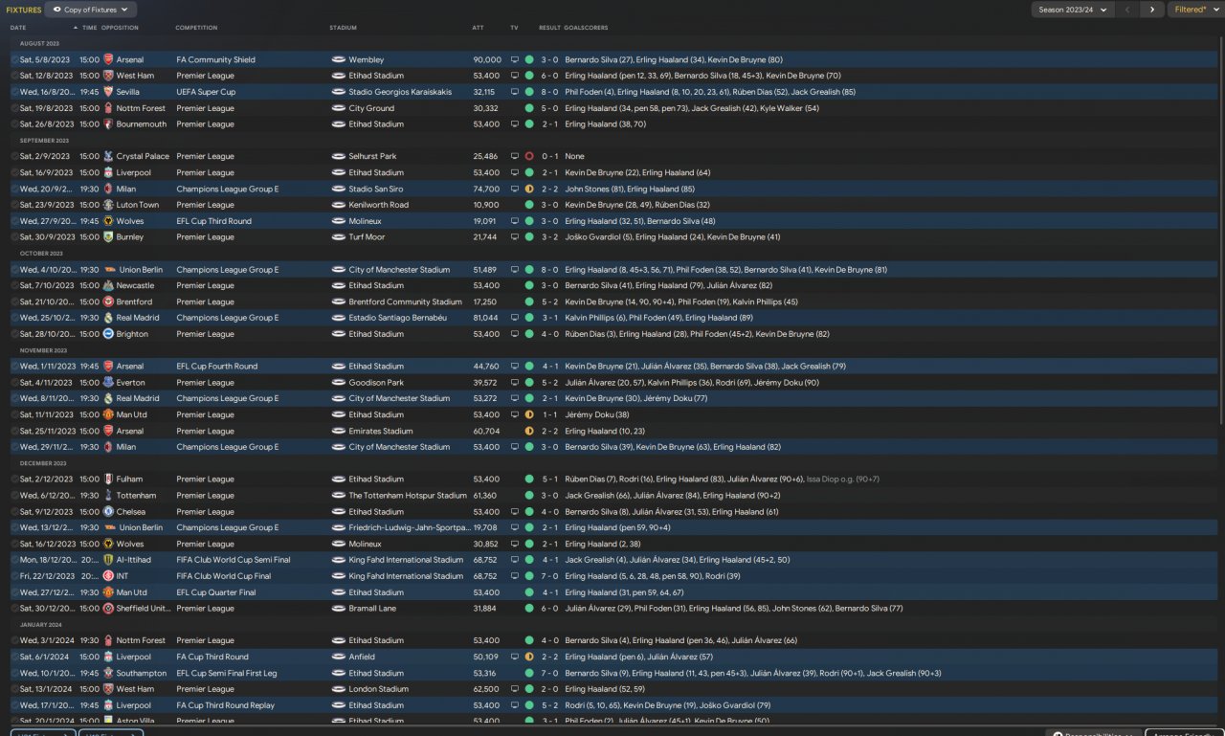
Task: Click the Fulham club badge
Action: click(108, 480)
